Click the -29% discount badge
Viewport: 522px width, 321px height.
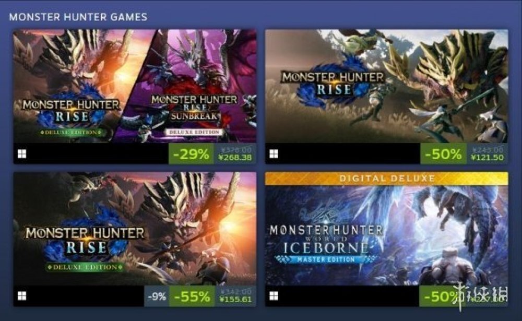191,154
